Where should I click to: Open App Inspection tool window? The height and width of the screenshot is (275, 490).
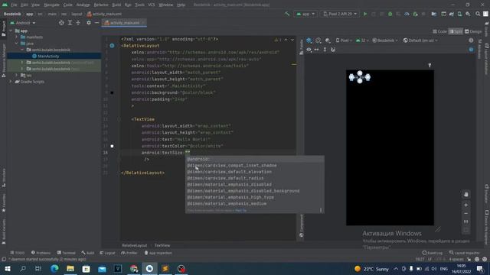[158, 253]
